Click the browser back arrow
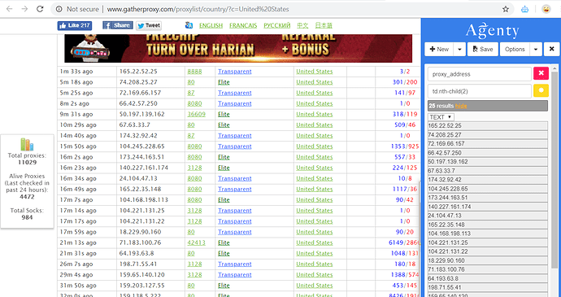The height and width of the screenshot is (297, 561). [9, 9]
